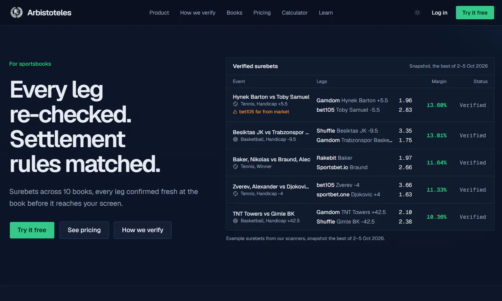Screen dimensions: 502x301
Task: Click Try it free in the header
Action: (475, 13)
